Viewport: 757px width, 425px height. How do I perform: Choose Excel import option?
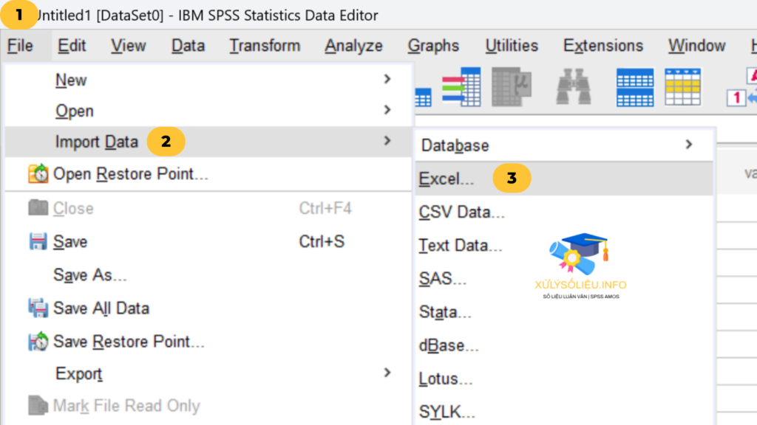(564, 179)
